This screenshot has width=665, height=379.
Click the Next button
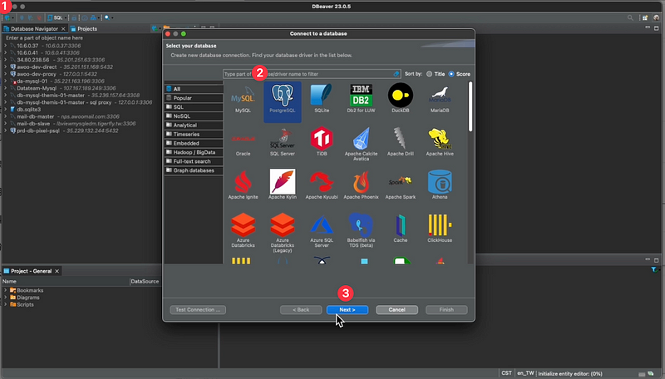(347, 310)
